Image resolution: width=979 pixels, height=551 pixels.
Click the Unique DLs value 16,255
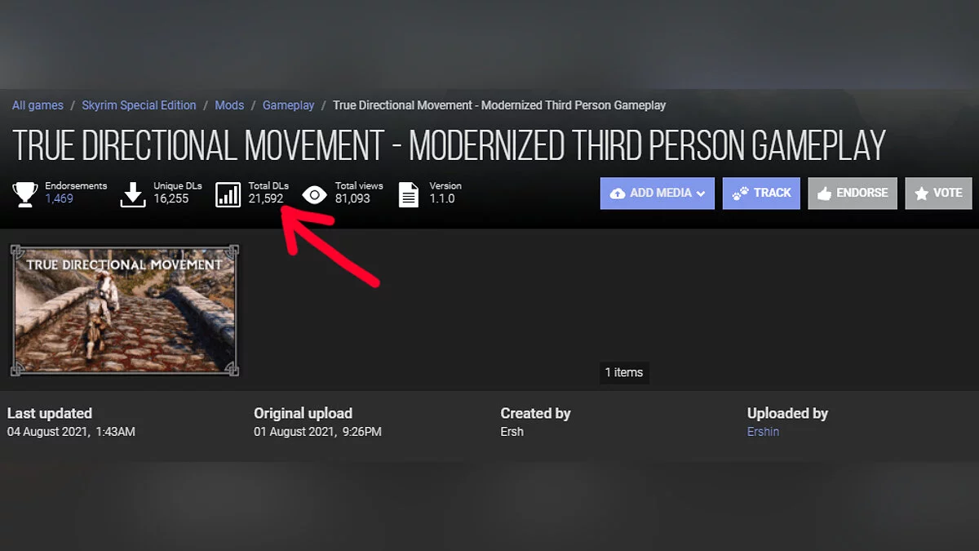pos(171,198)
